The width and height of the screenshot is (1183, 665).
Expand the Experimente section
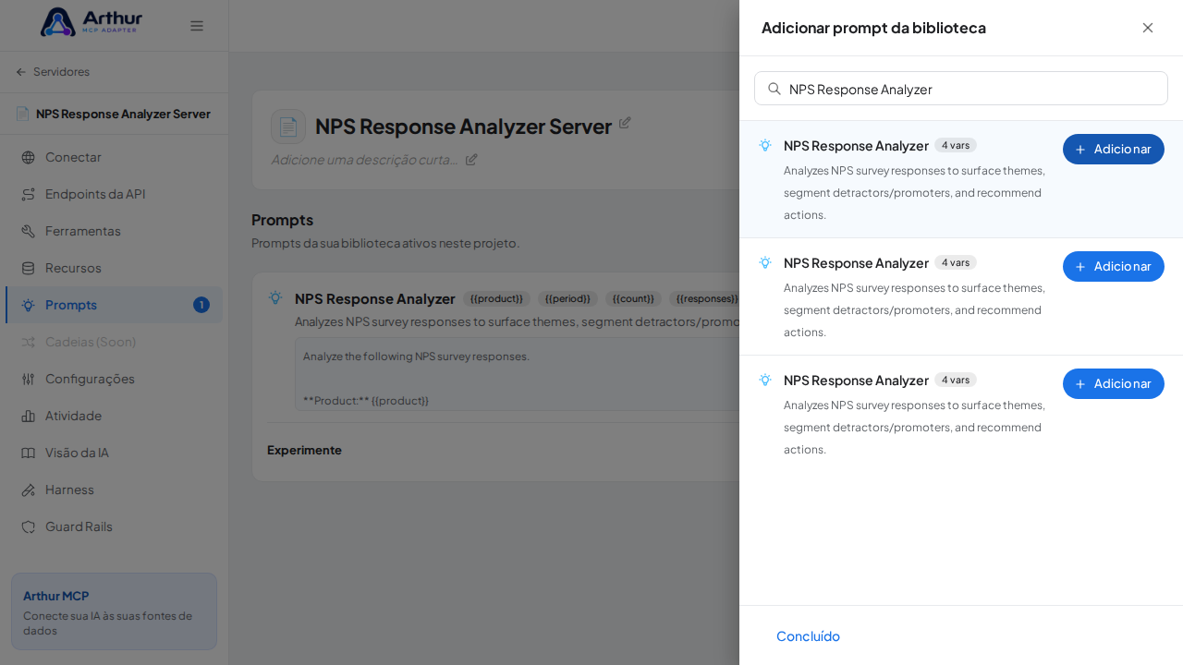(x=304, y=450)
